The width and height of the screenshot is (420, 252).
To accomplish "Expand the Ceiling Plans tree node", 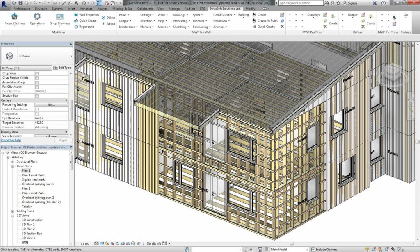I will 13,211.
